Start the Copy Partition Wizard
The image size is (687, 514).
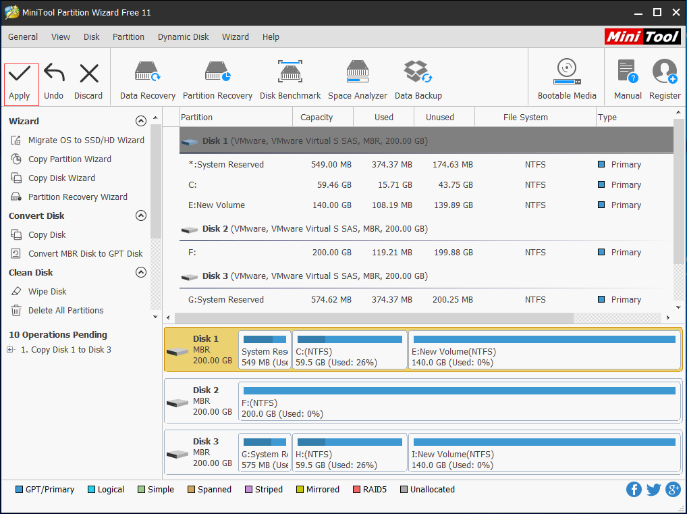(x=61, y=159)
